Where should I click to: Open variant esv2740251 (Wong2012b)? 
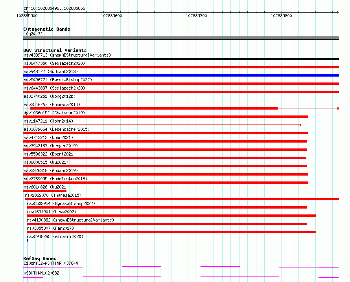tap(50, 96)
